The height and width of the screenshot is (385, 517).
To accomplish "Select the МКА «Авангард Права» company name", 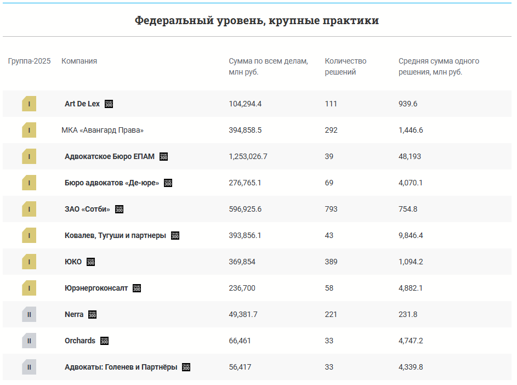I will [x=103, y=131].
